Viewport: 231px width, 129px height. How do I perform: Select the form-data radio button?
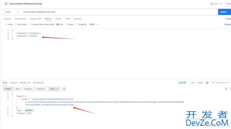coord(16,24)
